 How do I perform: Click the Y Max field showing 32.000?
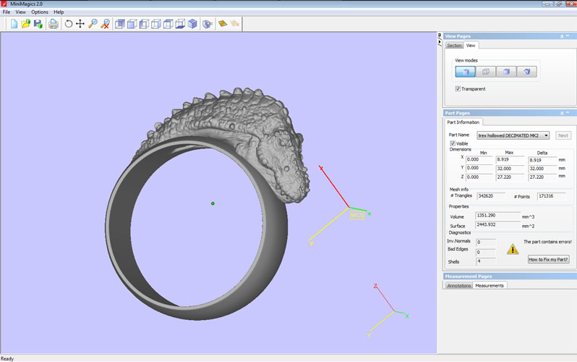510,169
